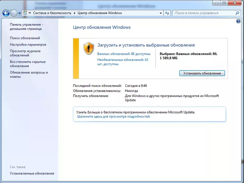Maximize the Windows Update window

coord(224,3)
